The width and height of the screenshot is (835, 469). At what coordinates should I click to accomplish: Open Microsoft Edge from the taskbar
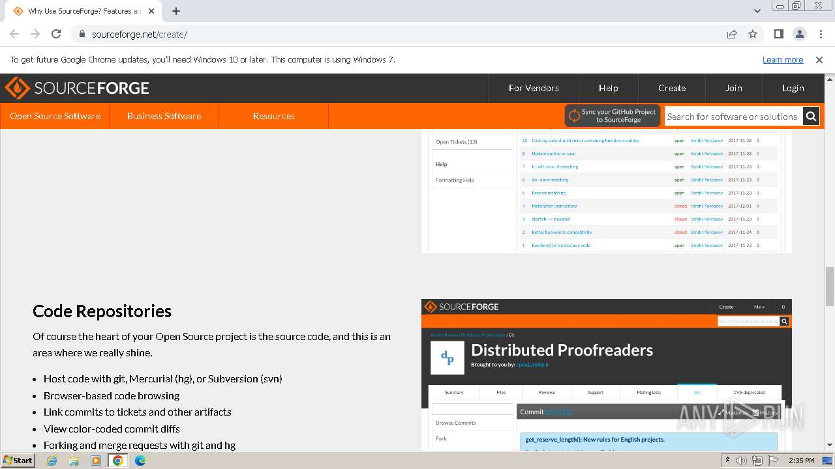pos(140,461)
